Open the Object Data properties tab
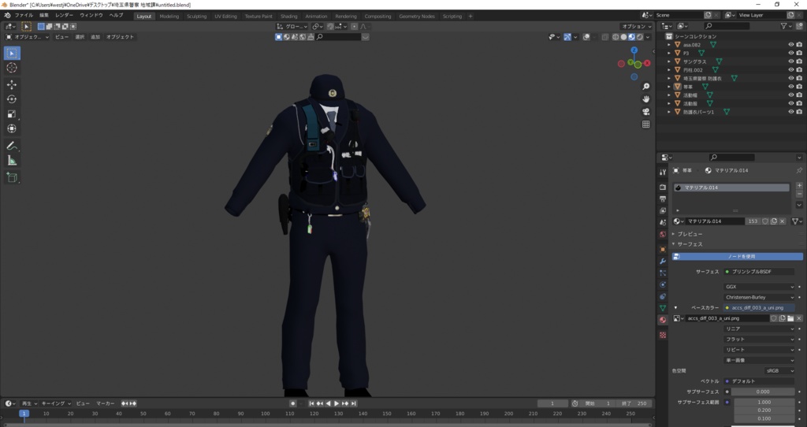The height and width of the screenshot is (427, 807). 663,308
